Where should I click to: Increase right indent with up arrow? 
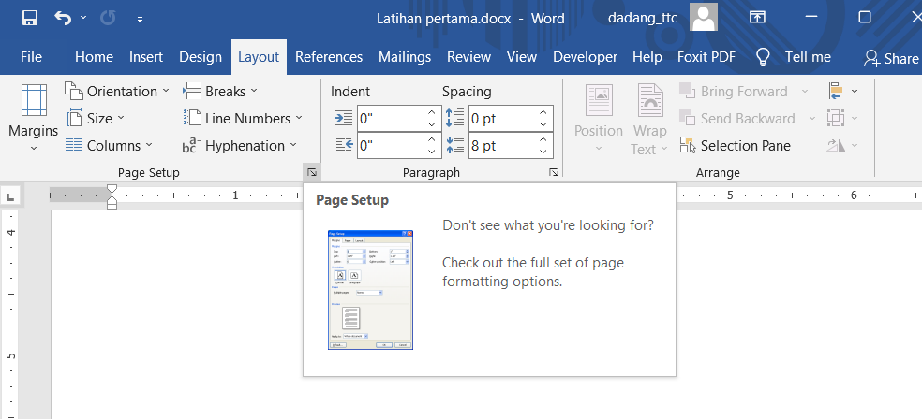(x=432, y=139)
